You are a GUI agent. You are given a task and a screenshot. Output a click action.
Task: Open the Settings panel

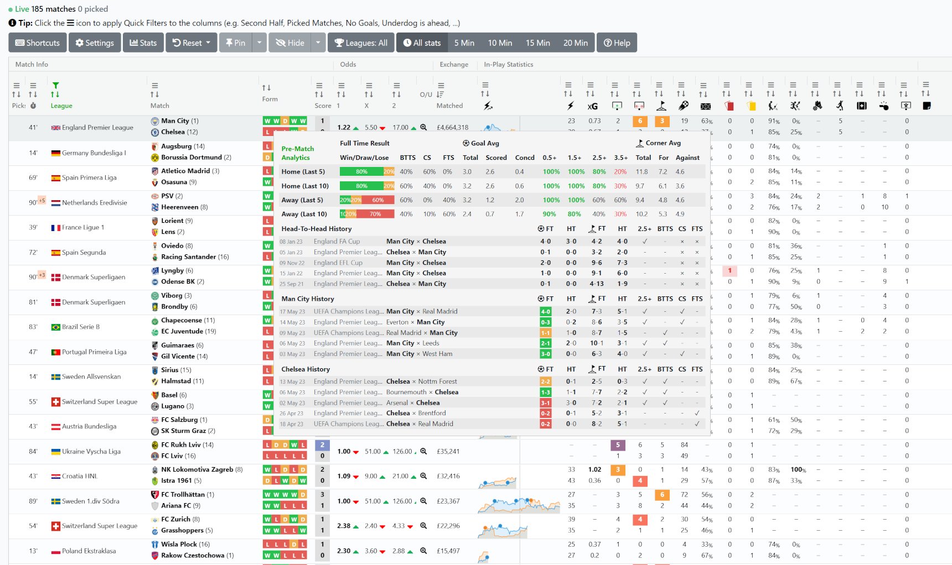95,43
